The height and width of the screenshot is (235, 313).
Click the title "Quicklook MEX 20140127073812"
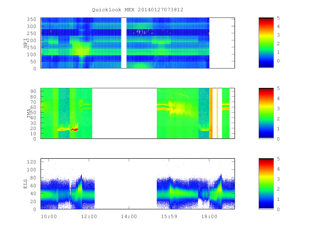click(x=137, y=10)
